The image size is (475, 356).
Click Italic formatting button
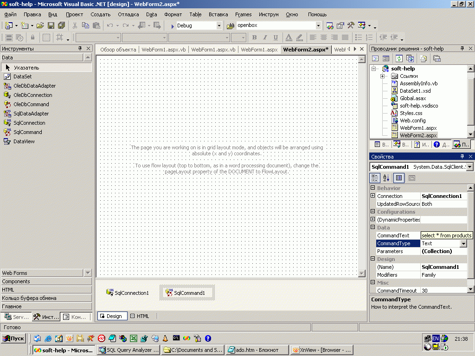[265, 38]
